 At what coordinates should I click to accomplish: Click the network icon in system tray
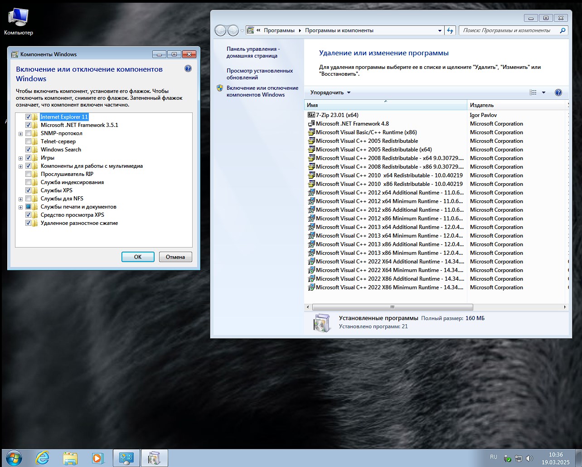pyautogui.click(x=519, y=458)
